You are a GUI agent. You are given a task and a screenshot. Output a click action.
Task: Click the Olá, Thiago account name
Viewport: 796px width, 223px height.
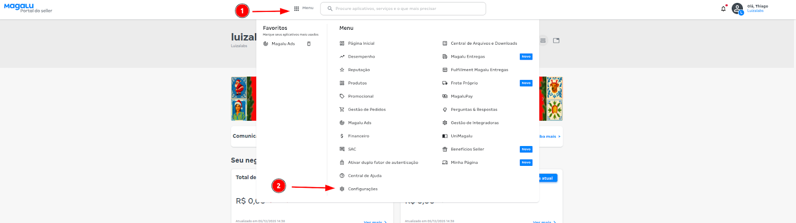(x=758, y=6)
